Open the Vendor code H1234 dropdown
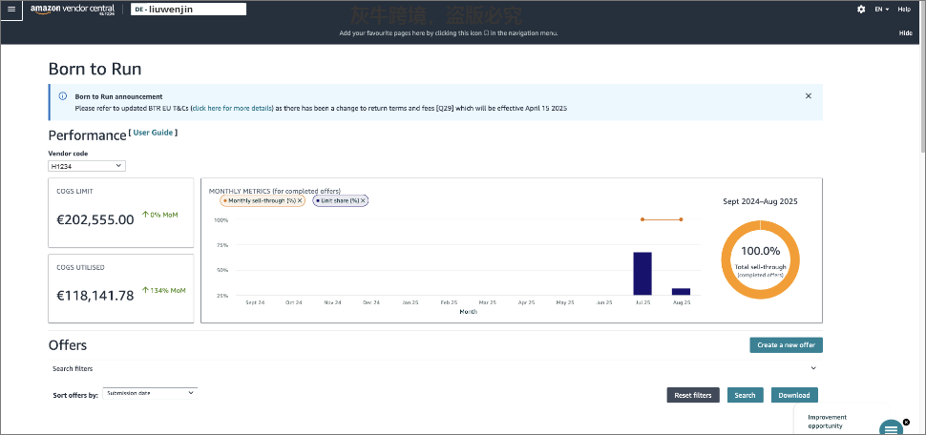The height and width of the screenshot is (435, 926). pyautogui.click(x=87, y=166)
